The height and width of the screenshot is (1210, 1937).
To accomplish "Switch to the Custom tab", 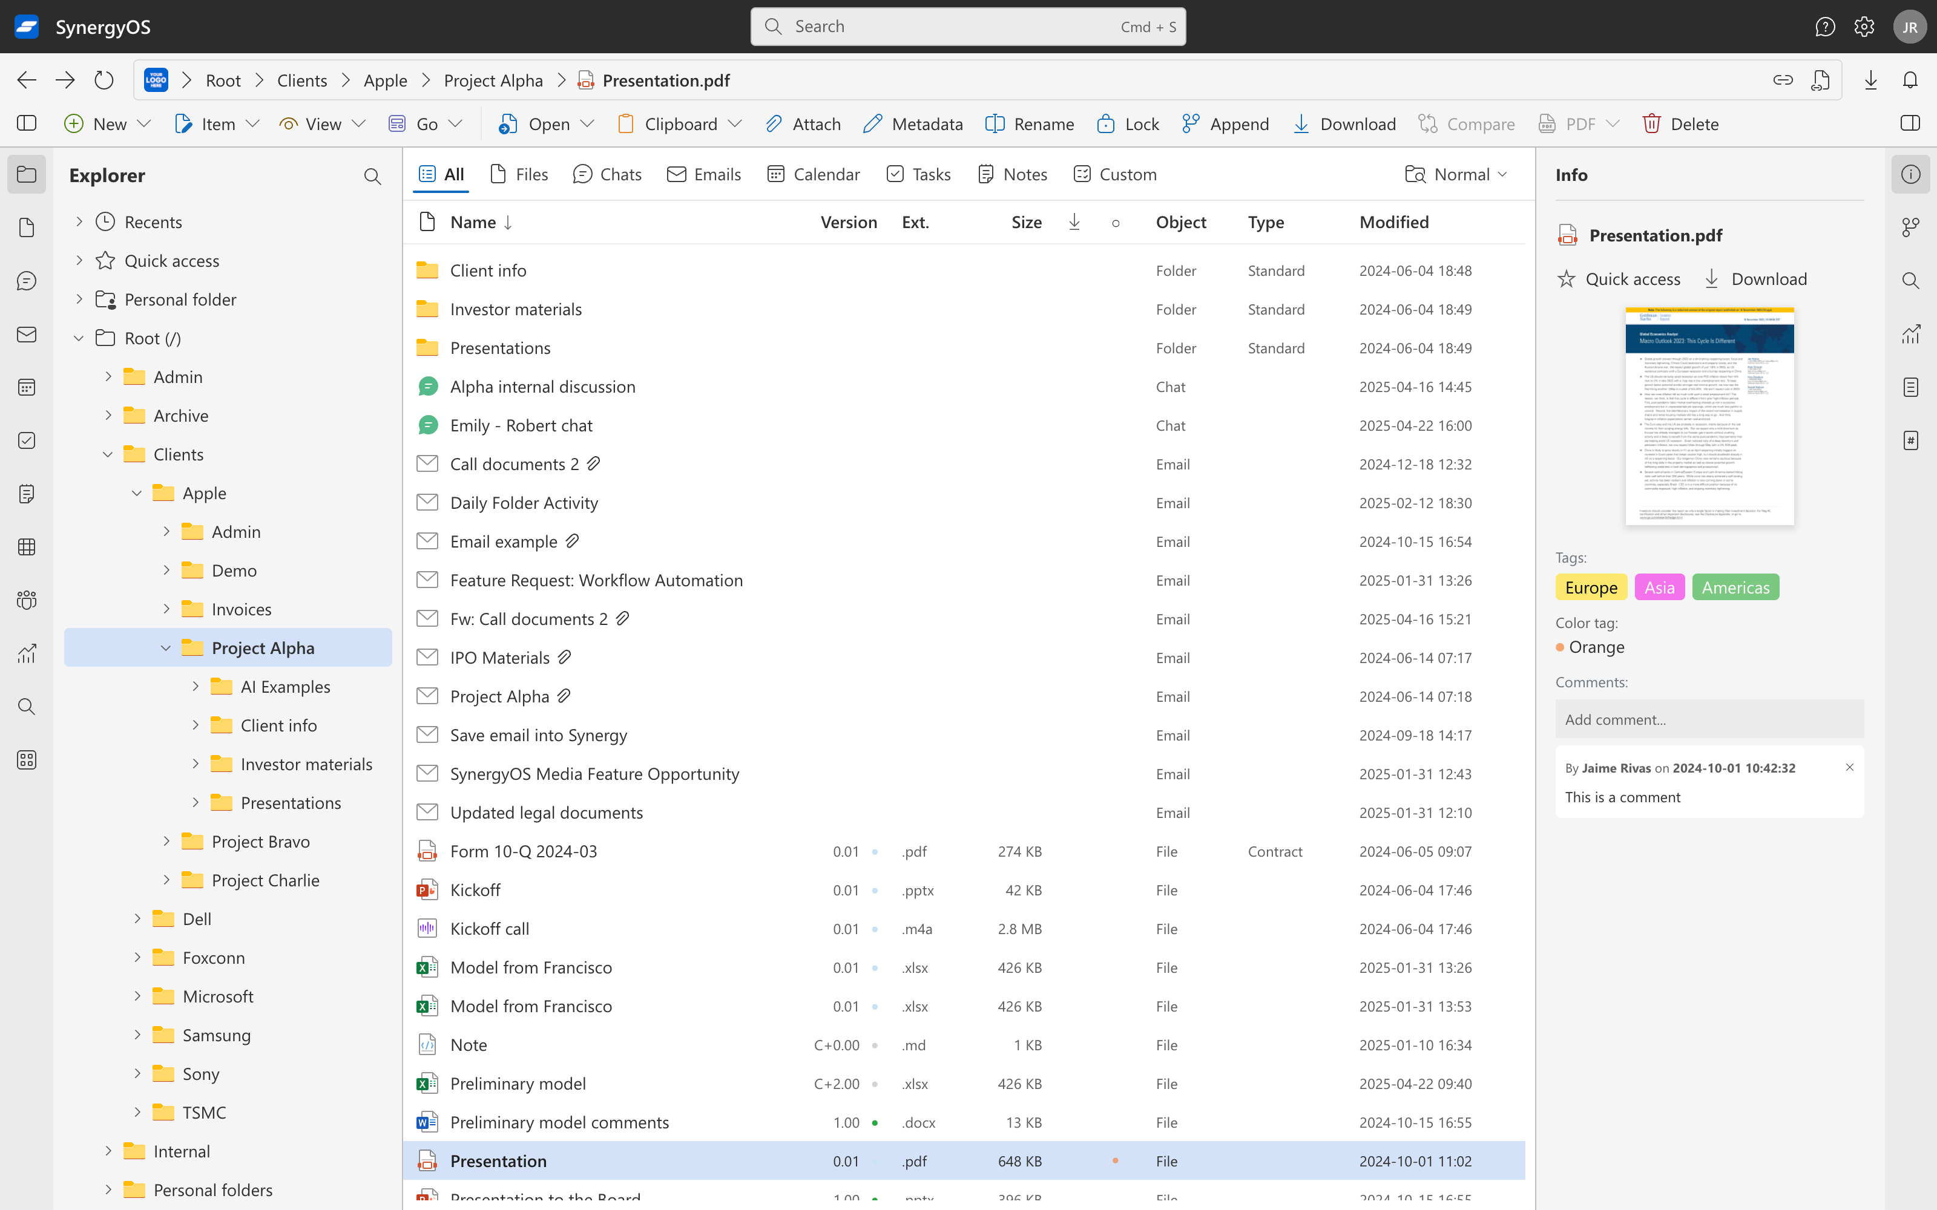I will tap(1115, 174).
